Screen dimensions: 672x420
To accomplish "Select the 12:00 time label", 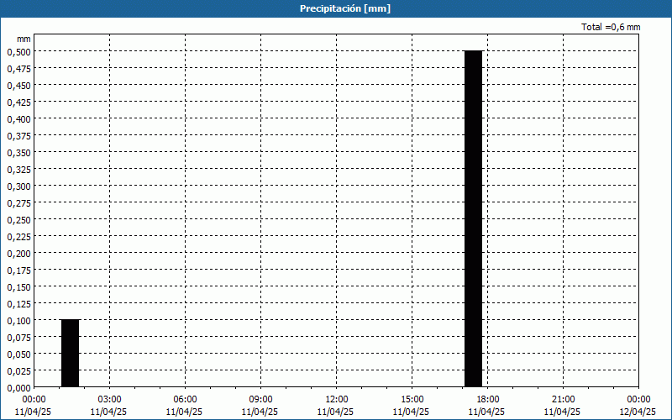I will pos(337,400).
